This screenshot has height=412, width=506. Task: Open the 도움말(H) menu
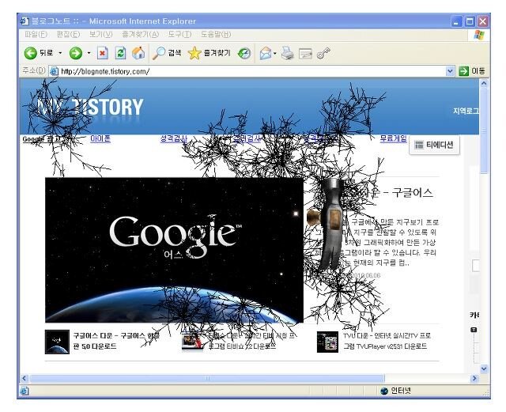click(216, 34)
